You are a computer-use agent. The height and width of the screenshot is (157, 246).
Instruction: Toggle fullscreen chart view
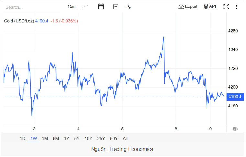[x=226, y=6]
